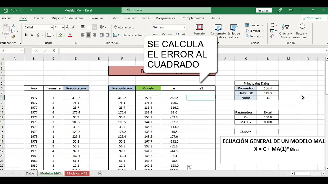Image resolution: width=328 pixels, height=184 pixels.
Task: Click the align left icon
Action: pyautogui.click(x=83, y=35)
